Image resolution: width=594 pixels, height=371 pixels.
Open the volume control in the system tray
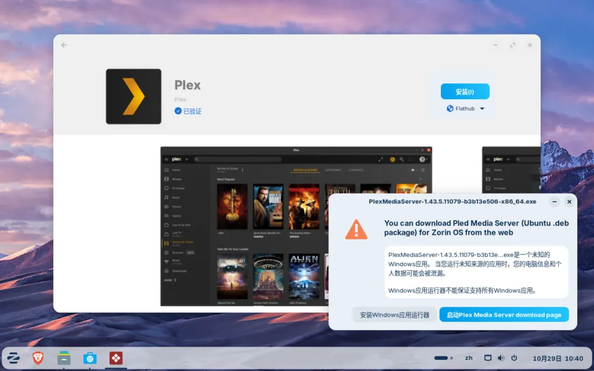501,358
